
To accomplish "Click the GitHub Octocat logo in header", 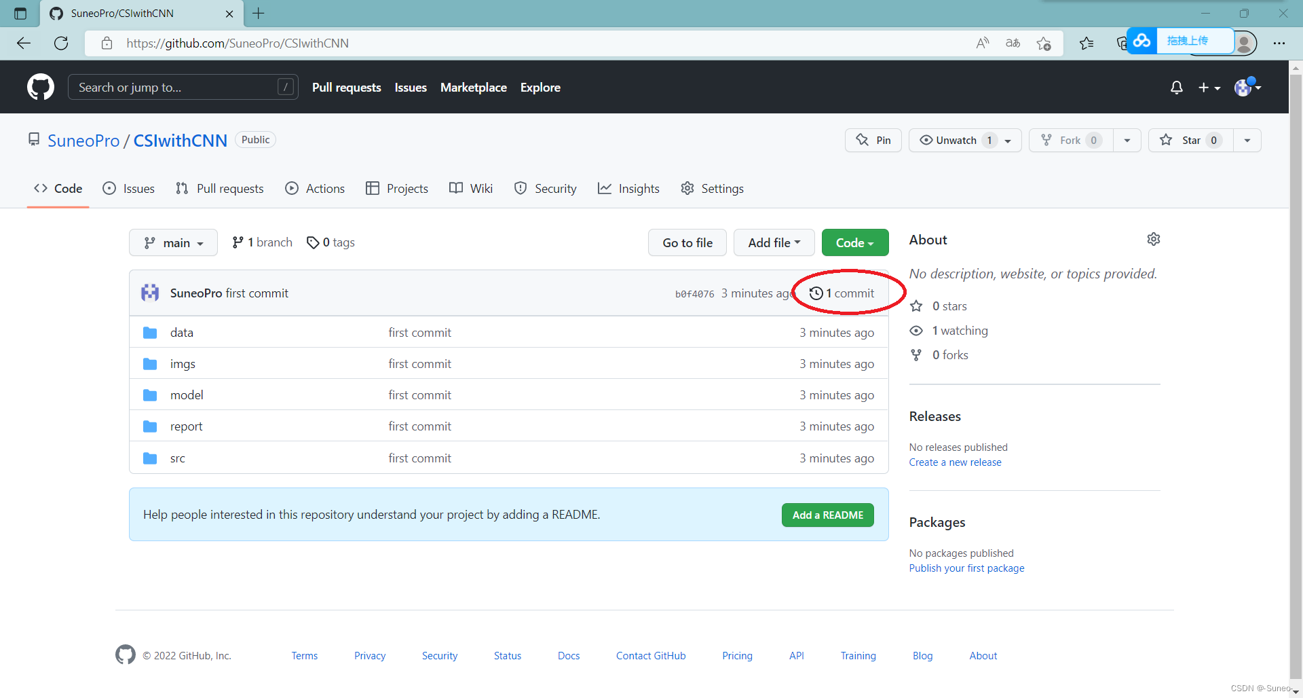I will click(41, 87).
